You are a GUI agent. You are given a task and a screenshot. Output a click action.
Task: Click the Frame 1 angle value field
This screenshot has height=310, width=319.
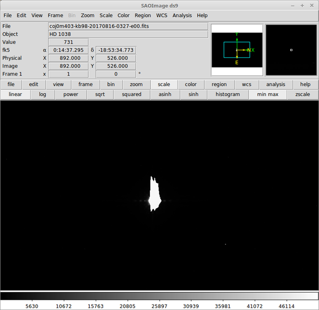point(116,74)
